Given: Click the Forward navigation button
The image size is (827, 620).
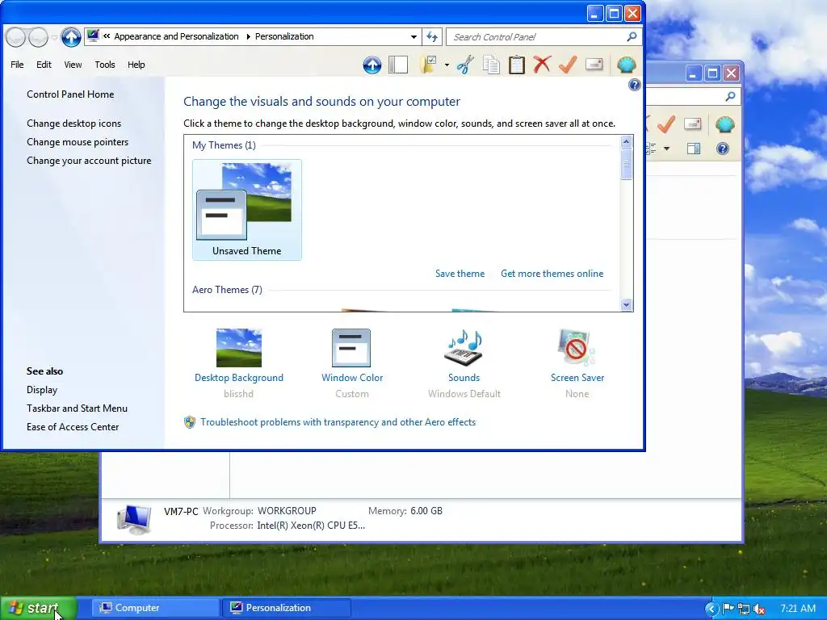Looking at the screenshot, I should [39, 37].
